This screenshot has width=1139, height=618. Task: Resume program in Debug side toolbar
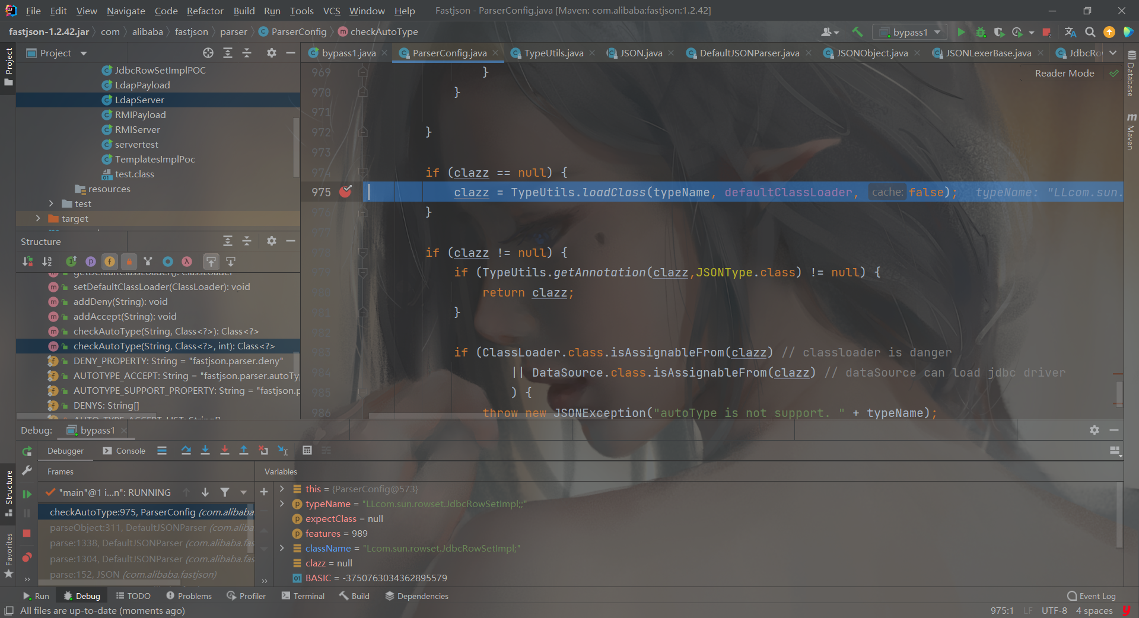27,494
